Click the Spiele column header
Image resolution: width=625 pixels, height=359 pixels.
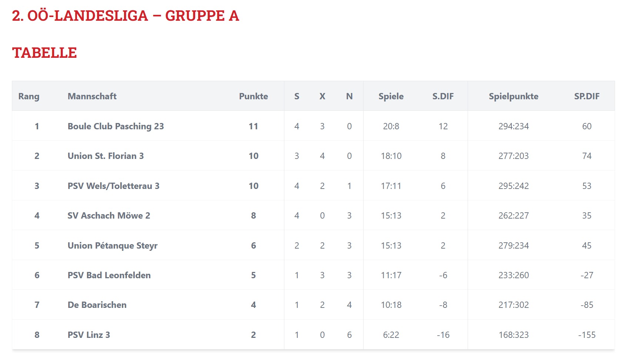[x=391, y=96]
